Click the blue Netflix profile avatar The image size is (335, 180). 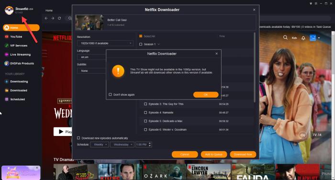[313, 38]
